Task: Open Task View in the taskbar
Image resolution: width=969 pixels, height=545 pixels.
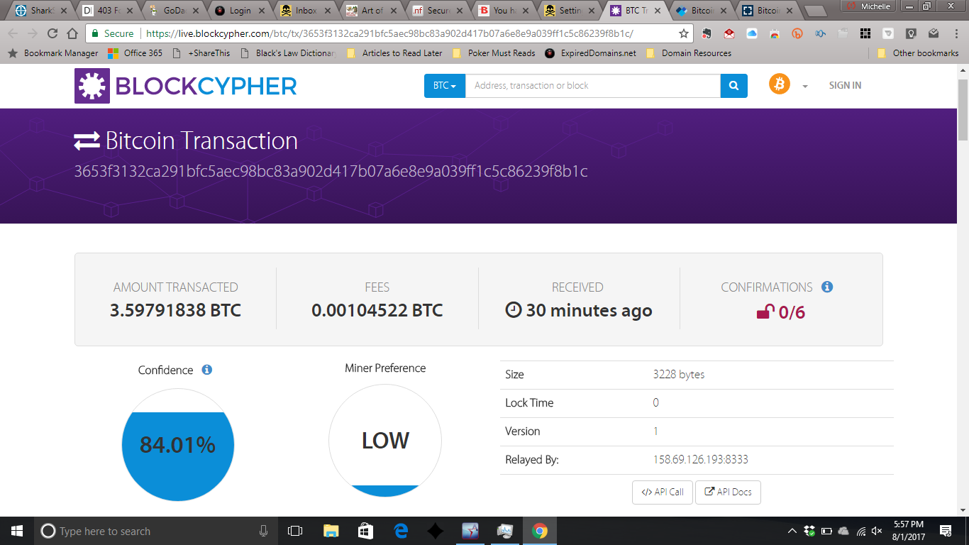Action: tap(295, 531)
